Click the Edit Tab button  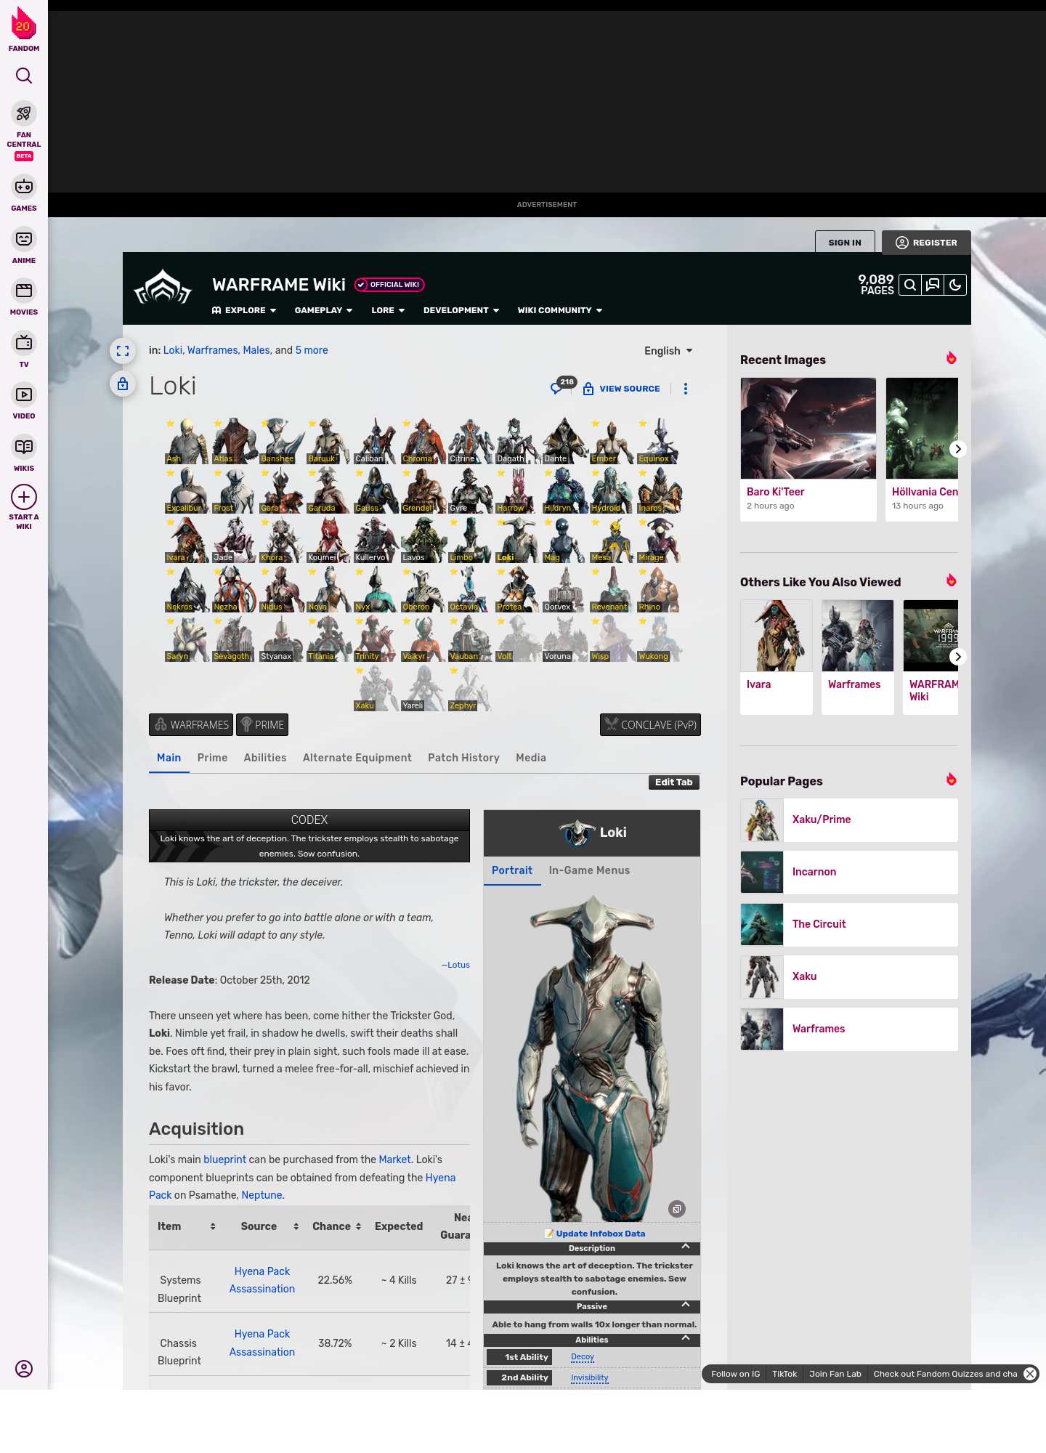click(x=674, y=782)
